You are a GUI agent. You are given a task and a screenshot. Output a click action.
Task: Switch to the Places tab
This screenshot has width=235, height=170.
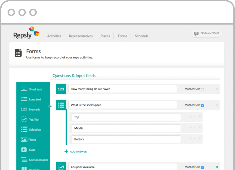click(105, 36)
